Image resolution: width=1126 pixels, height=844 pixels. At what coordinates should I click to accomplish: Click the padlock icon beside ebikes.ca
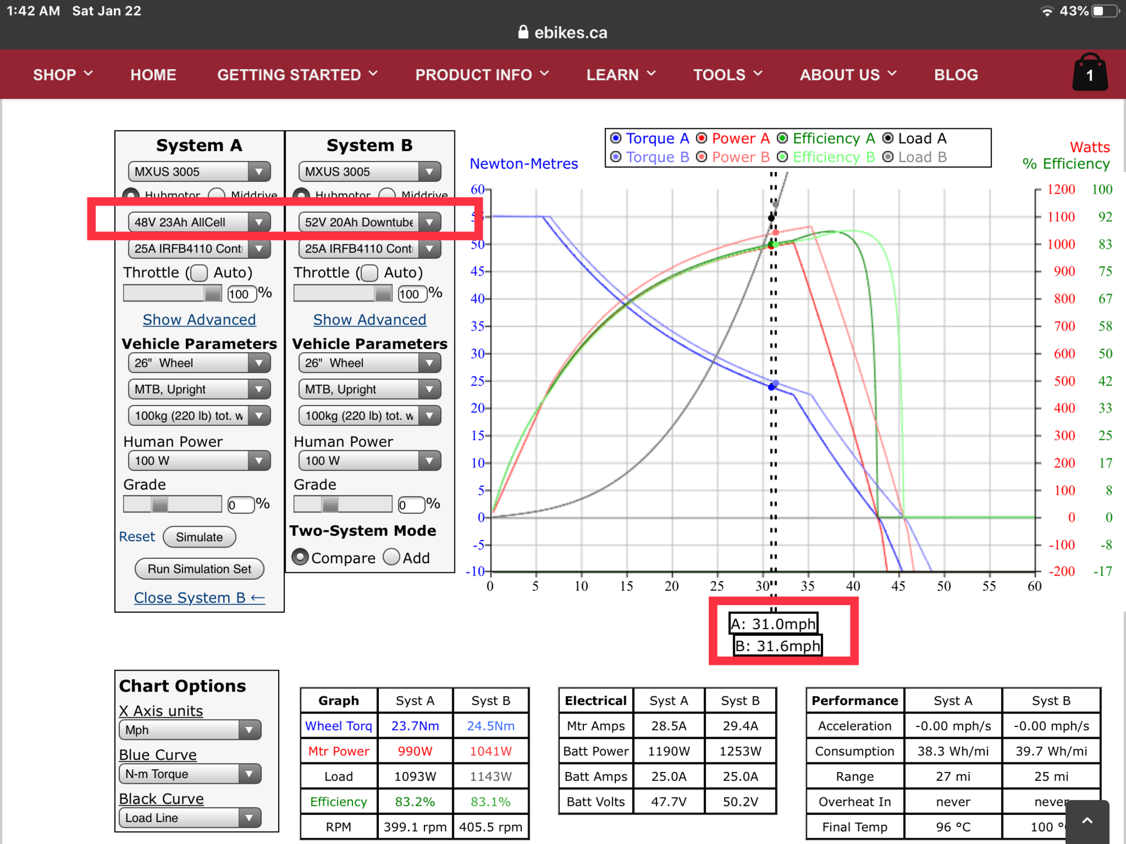pos(523,32)
